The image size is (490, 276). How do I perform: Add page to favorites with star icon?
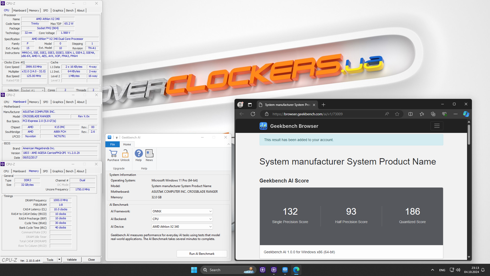(x=397, y=114)
